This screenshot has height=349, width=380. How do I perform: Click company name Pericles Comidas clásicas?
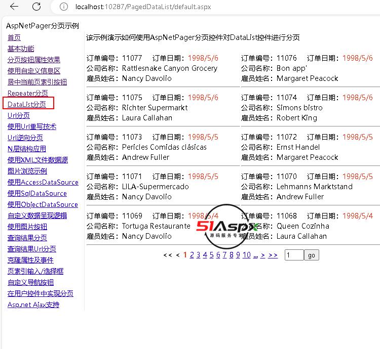164,147
